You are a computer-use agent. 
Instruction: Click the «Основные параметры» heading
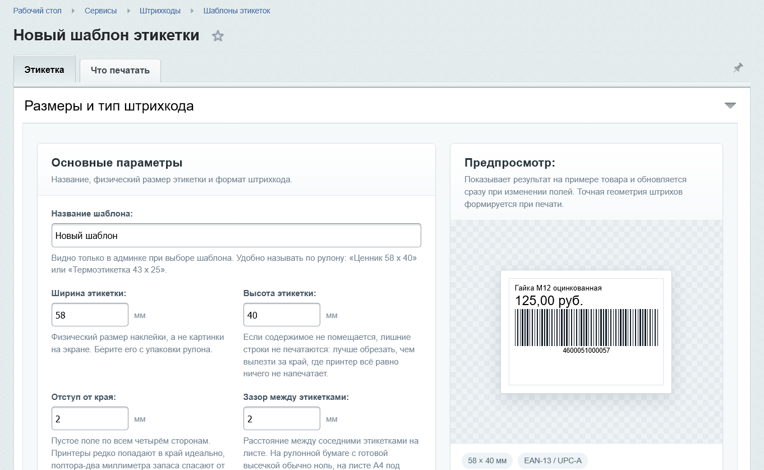[117, 163]
